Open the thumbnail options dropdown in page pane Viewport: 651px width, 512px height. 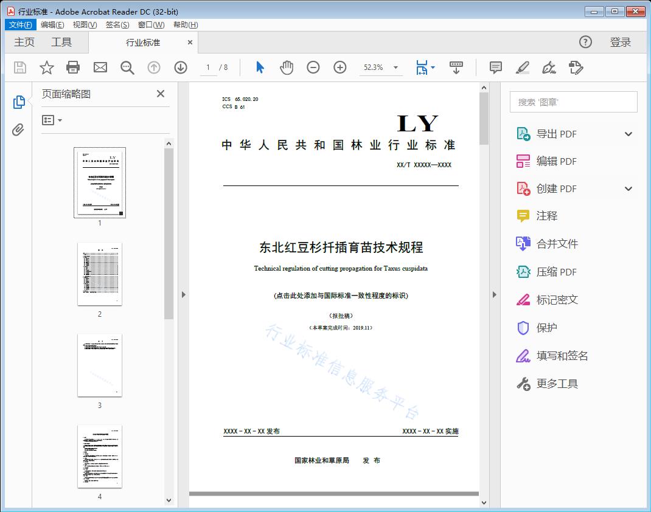pyautogui.click(x=51, y=120)
